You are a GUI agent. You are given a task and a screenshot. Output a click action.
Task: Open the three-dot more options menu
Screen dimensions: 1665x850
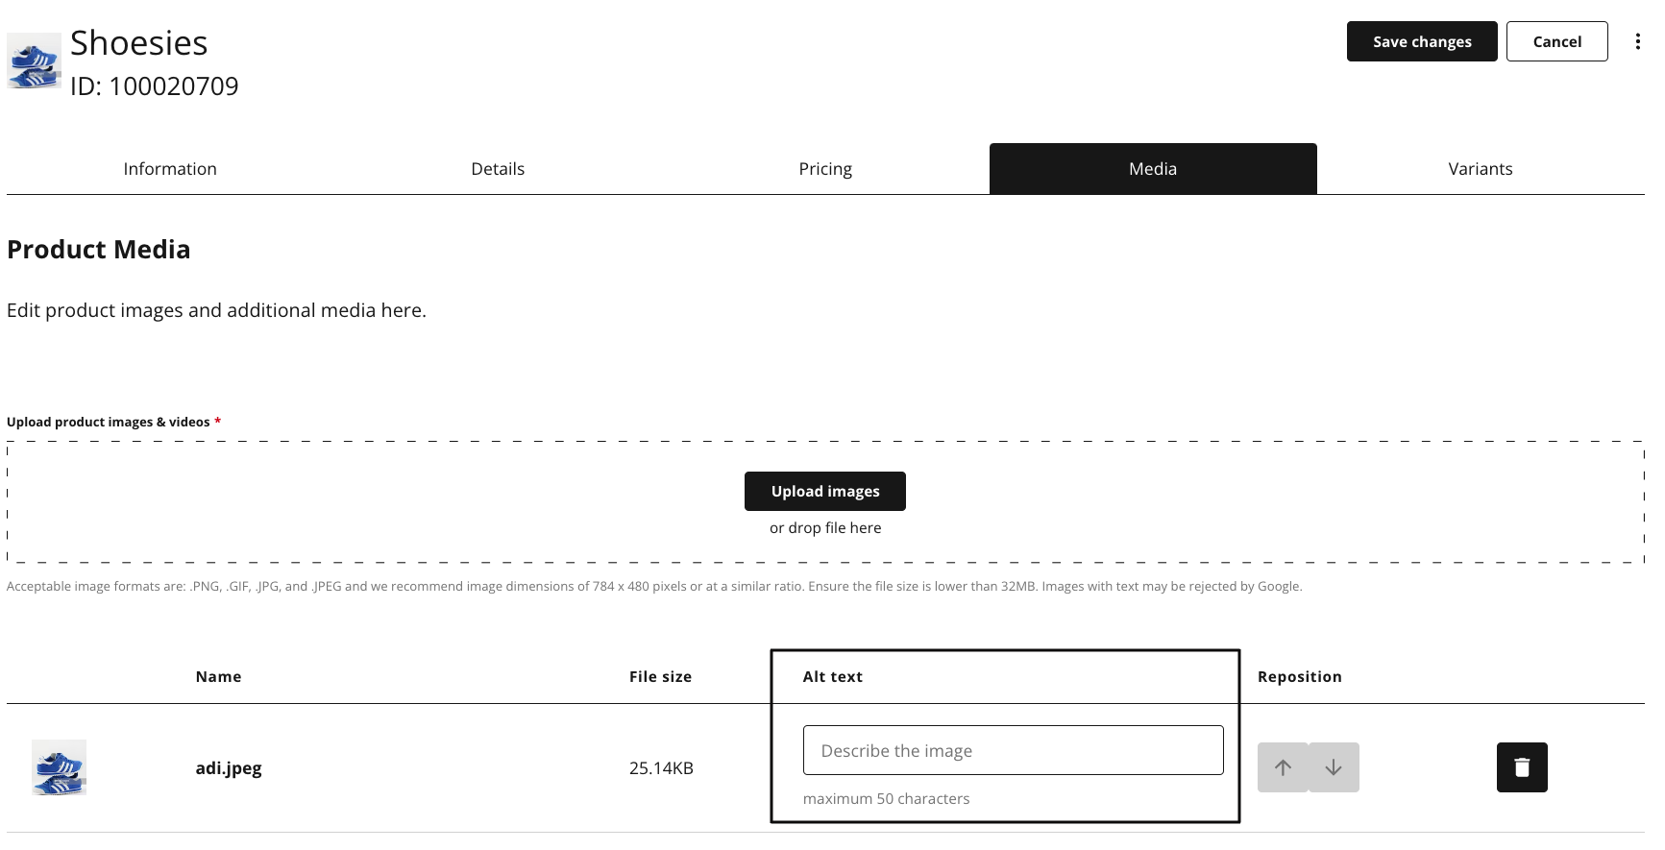[1637, 41]
